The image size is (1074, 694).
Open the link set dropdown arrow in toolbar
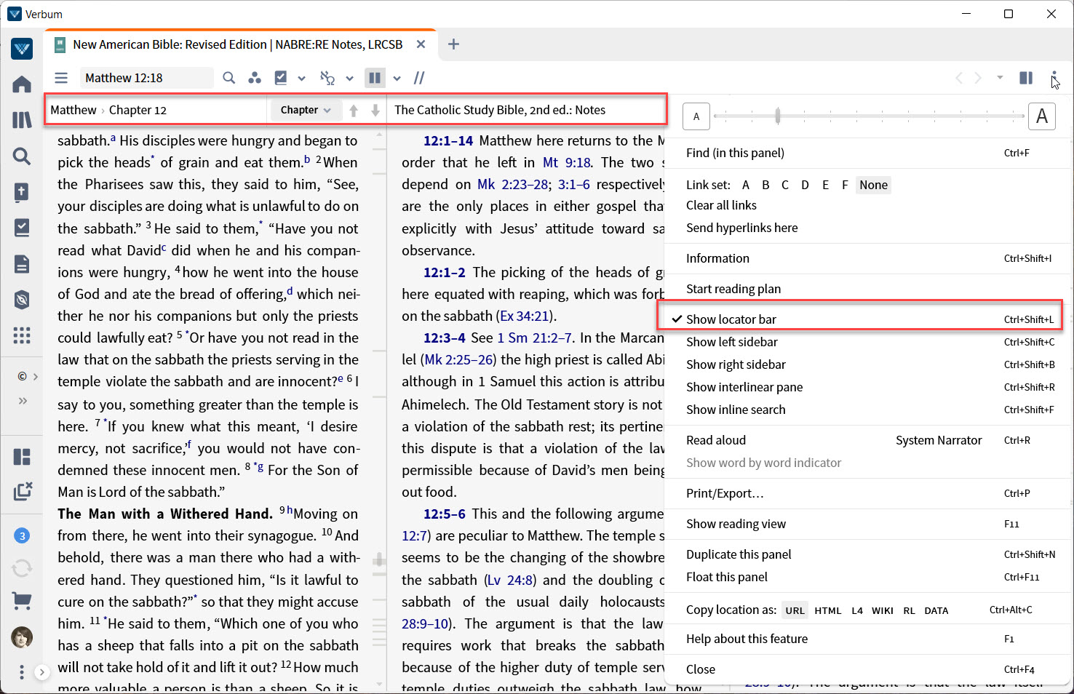pos(350,78)
